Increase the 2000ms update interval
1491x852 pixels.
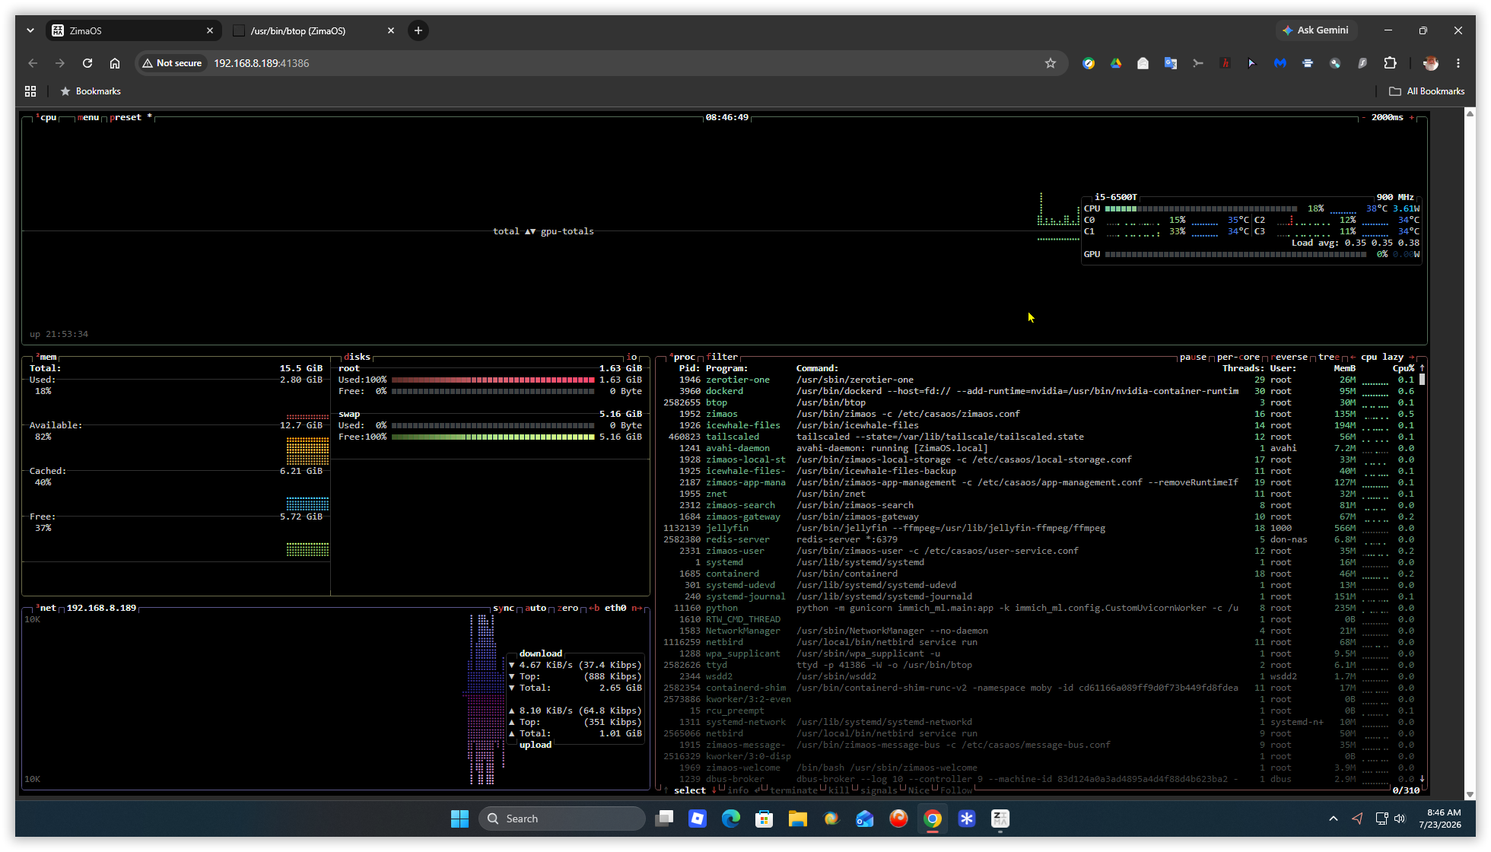tap(1412, 117)
